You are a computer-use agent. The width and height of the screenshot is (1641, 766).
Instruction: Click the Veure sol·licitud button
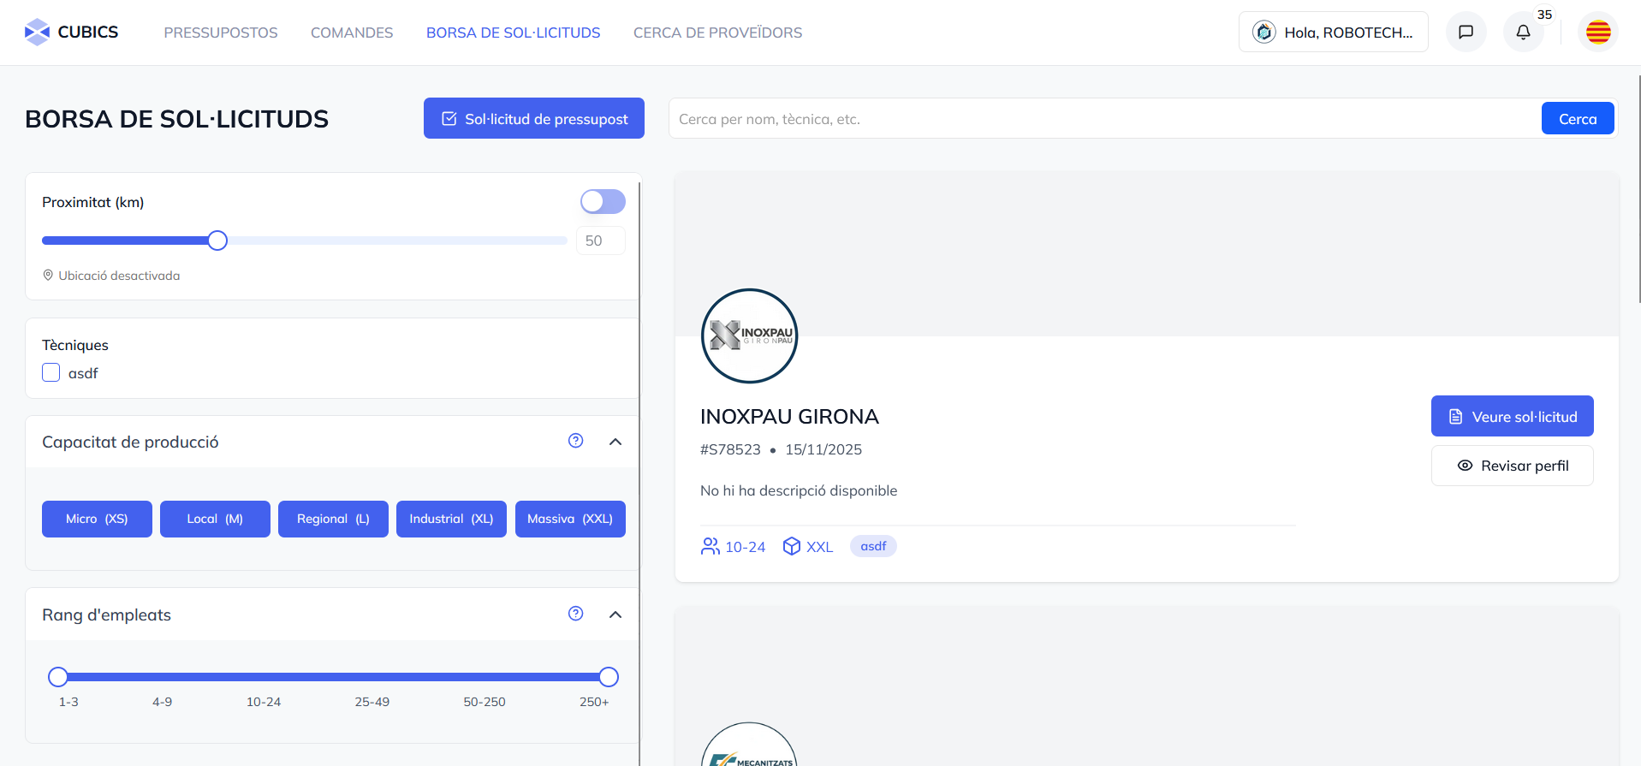pyautogui.click(x=1512, y=417)
